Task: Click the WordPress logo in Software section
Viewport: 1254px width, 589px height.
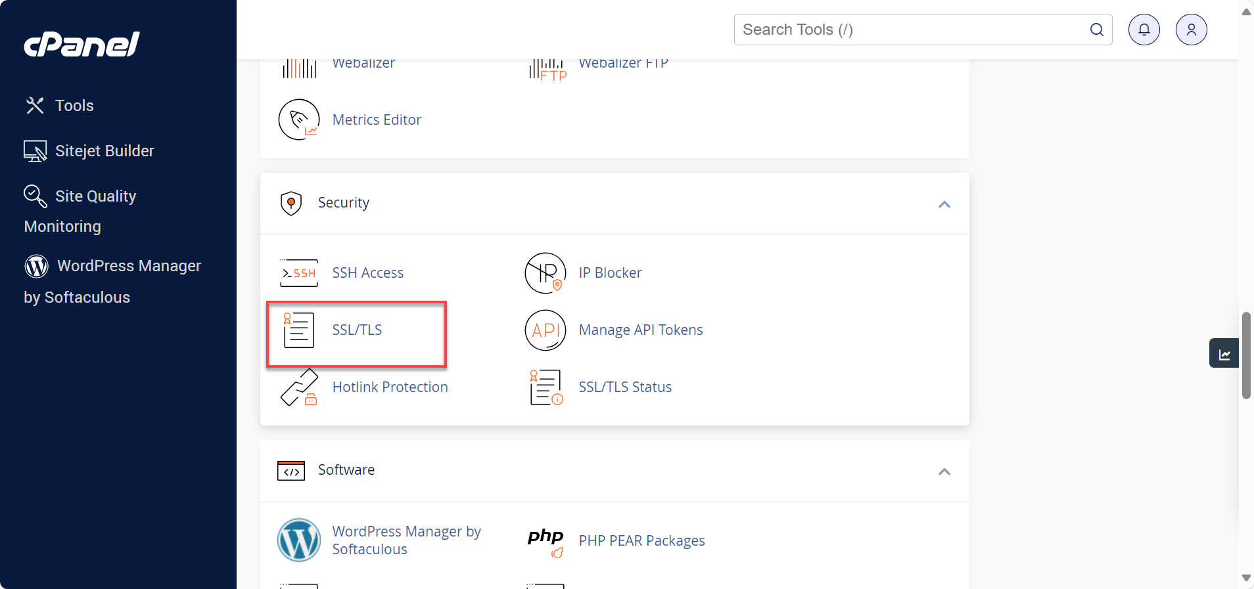Action: coord(299,540)
